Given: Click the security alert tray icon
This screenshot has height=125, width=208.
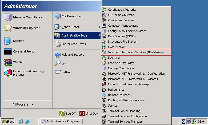Looking at the screenshot, I should (194, 122).
